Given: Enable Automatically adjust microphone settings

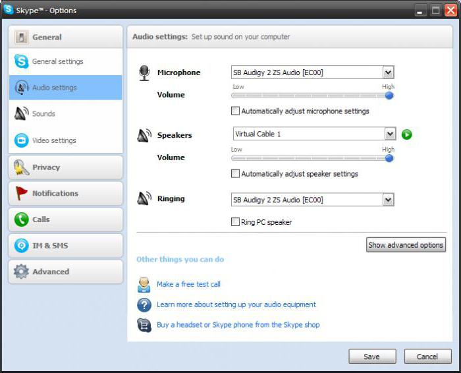Looking at the screenshot, I should coord(235,111).
